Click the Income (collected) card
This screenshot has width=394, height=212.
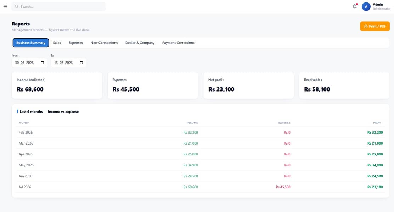click(x=57, y=86)
